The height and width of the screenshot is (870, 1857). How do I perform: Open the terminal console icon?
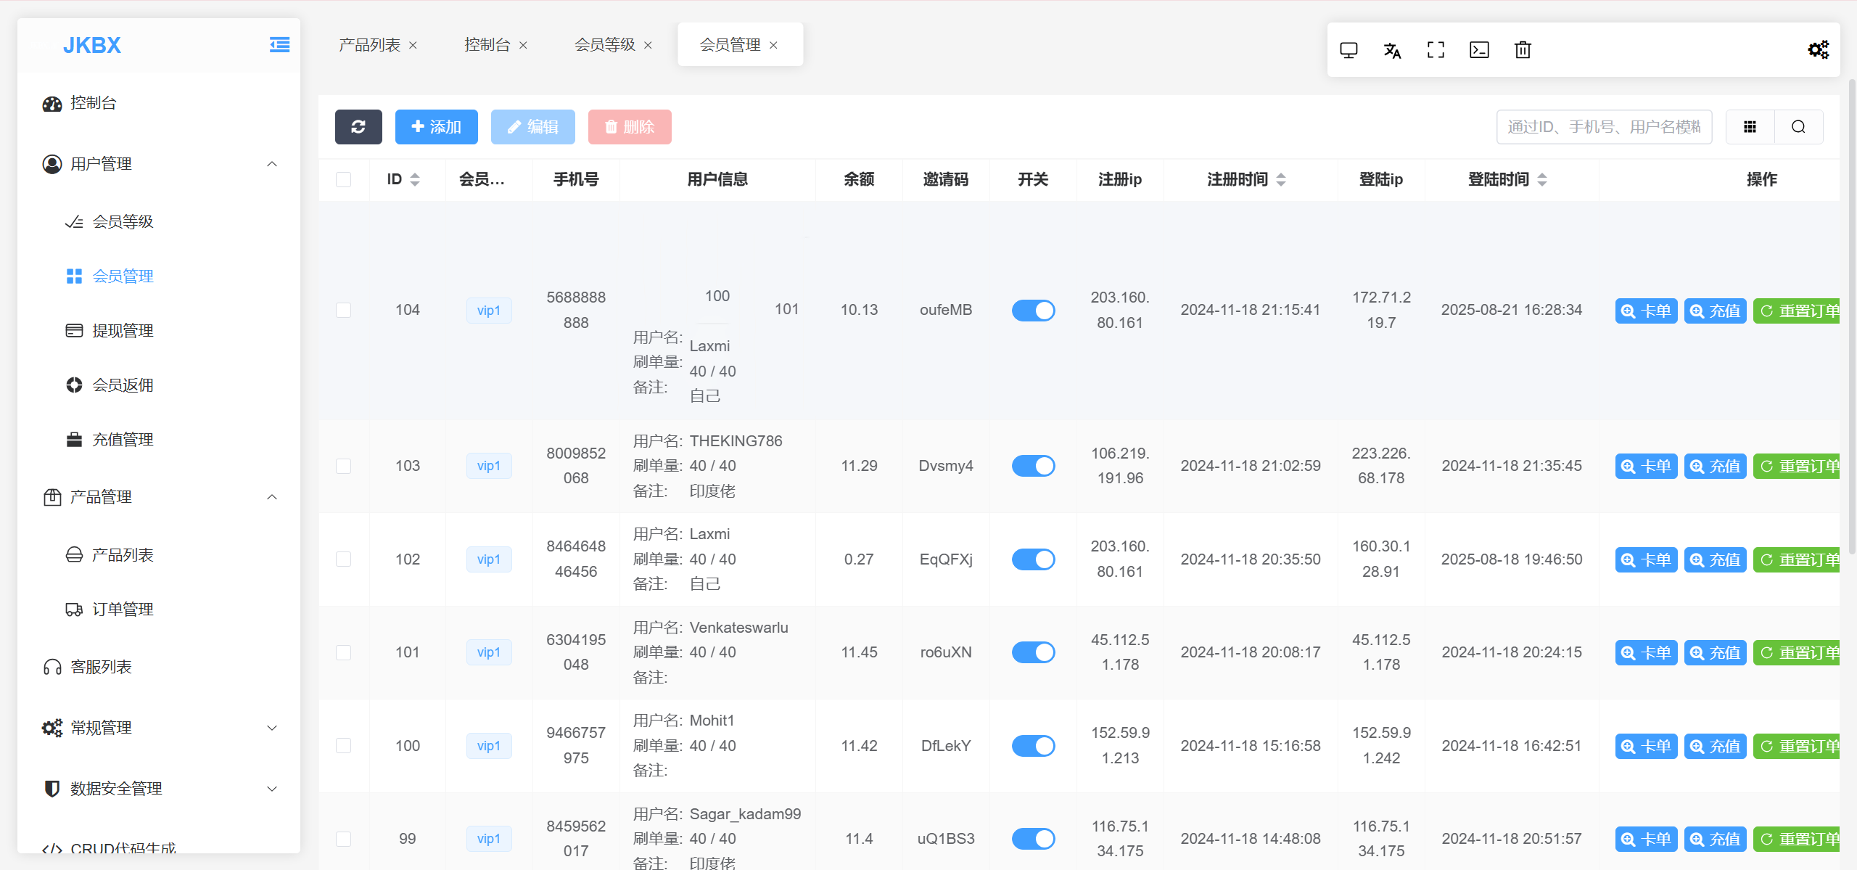tap(1479, 50)
